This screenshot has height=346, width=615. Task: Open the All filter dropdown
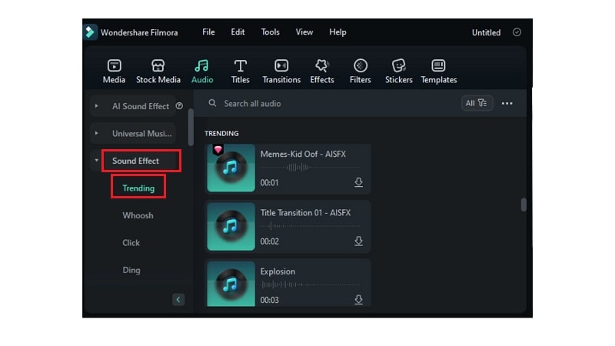(477, 103)
